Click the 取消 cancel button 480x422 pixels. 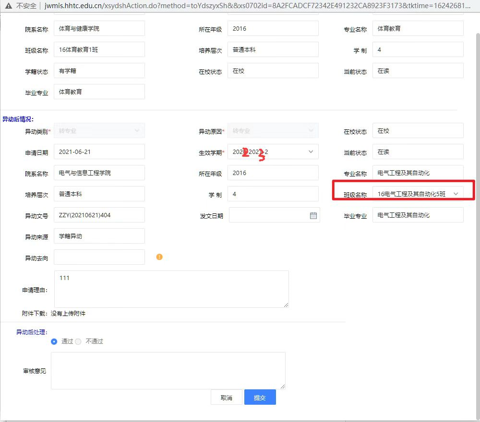226,397
